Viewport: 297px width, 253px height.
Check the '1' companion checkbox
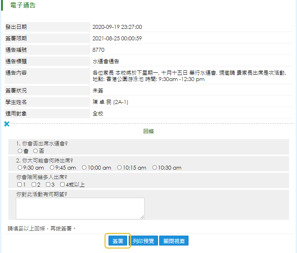tap(20, 184)
